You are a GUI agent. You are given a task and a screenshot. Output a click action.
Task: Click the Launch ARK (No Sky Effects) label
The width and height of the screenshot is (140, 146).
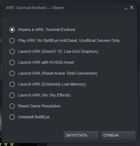(x=44, y=95)
